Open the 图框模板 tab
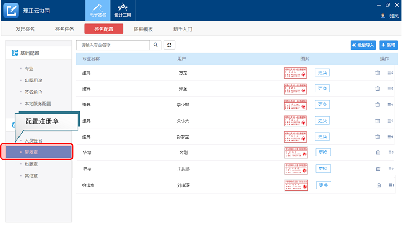 [x=143, y=30]
